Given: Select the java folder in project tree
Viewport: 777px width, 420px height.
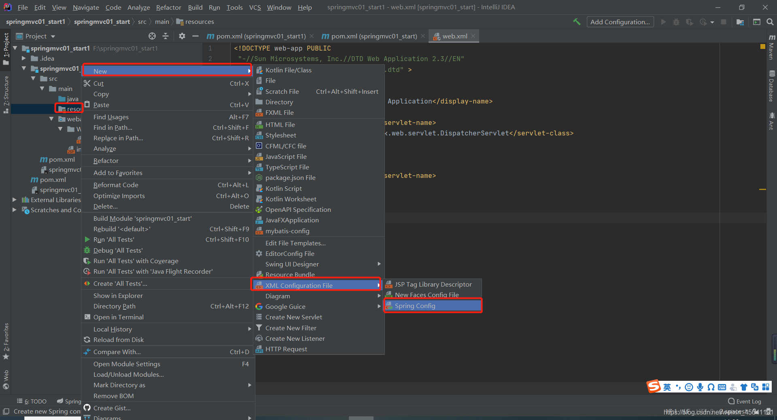Looking at the screenshot, I should (68, 99).
